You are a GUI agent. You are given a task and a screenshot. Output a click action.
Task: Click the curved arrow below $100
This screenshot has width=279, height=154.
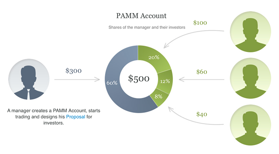pos(194,39)
